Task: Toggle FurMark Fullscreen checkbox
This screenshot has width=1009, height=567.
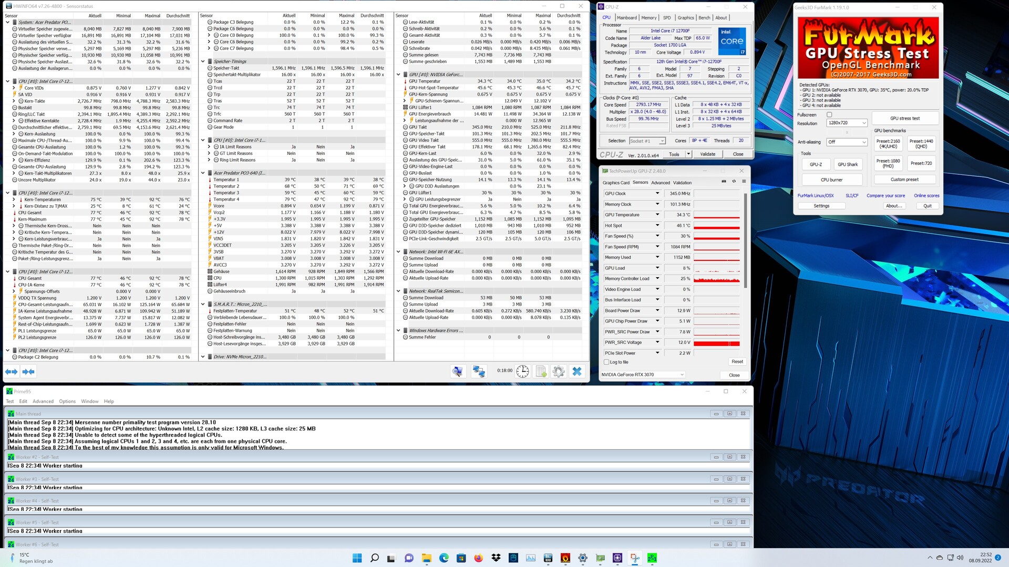Action: click(x=829, y=114)
